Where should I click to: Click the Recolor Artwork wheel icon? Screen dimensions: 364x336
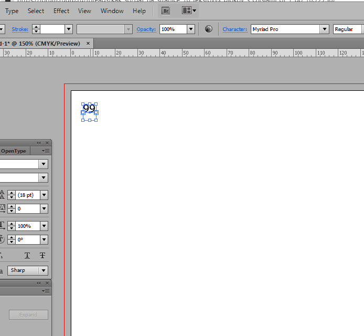208,29
